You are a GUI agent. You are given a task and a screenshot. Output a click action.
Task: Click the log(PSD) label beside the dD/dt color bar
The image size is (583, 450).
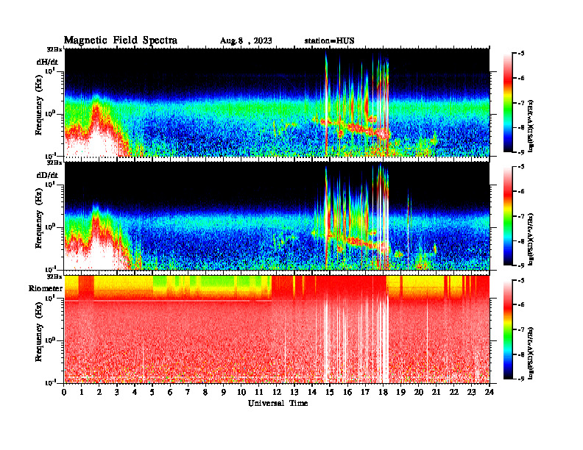coord(531,239)
